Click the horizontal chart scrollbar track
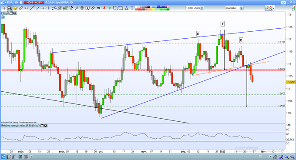 [x=151, y=157]
